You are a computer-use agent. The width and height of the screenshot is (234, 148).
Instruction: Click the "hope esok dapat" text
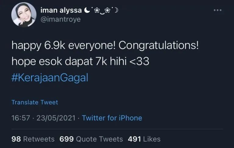point(52,62)
